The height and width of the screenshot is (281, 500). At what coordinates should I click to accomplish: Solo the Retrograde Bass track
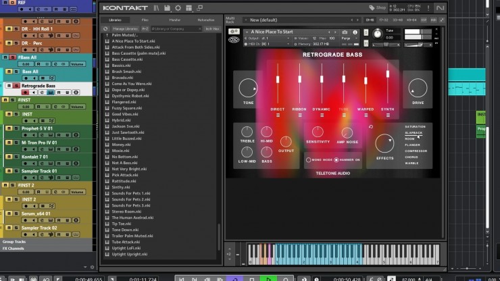[x=16, y=86]
